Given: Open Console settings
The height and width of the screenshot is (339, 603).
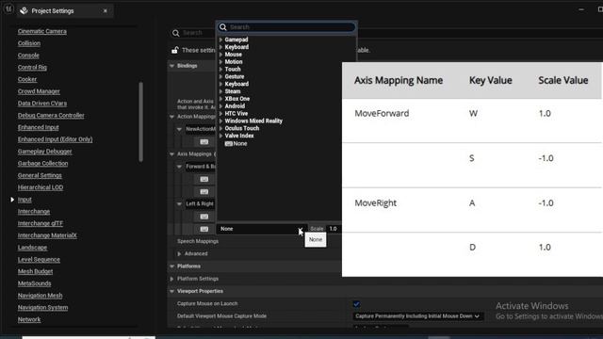Looking at the screenshot, I should 28,56.
